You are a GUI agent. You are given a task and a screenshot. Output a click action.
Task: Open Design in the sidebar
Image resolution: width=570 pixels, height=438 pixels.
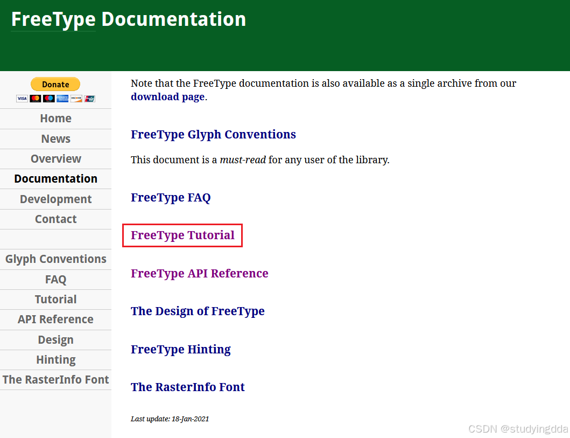(x=55, y=340)
